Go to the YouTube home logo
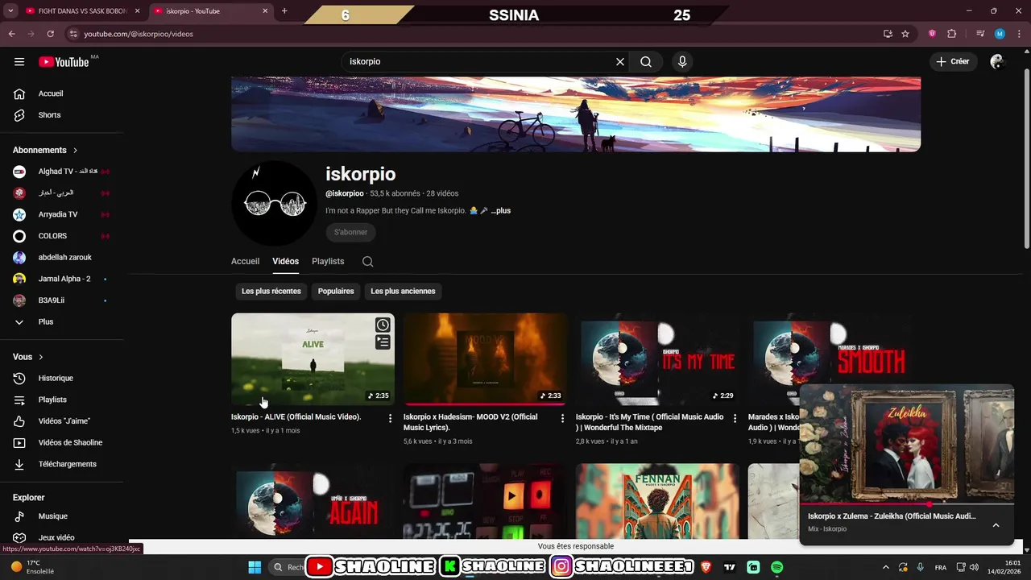Image resolution: width=1031 pixels, height=580 pixels. pyautogui.click(x=64, y=62)
